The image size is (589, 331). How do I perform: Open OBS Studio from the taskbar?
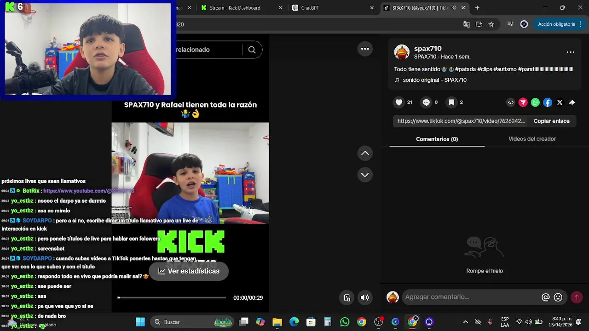378,322
